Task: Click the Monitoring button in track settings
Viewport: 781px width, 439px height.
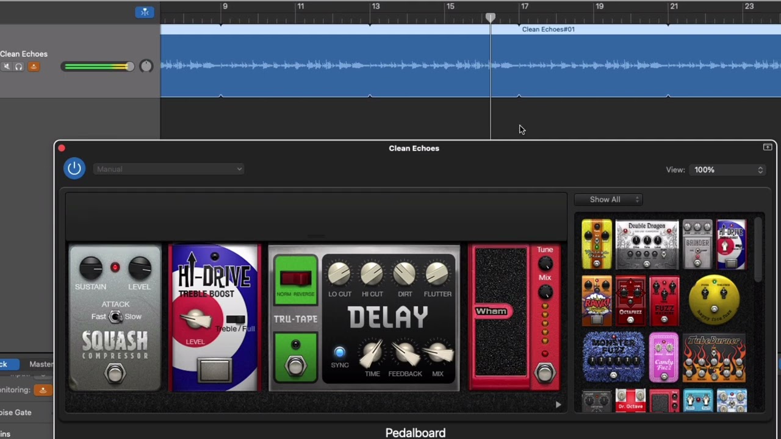Action: click(43, 390)
